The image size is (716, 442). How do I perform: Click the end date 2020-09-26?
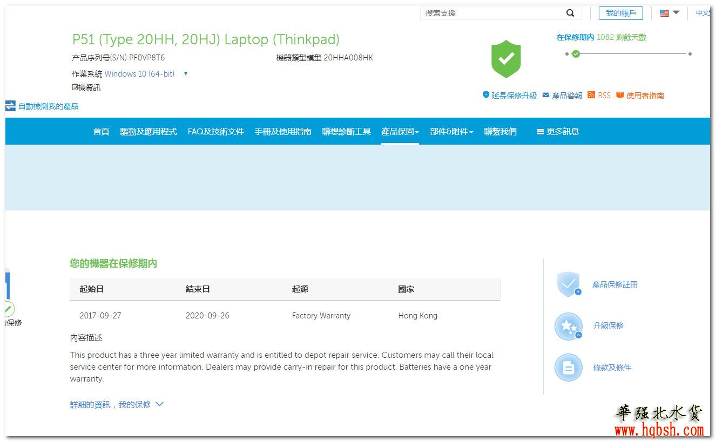point(207,316)
